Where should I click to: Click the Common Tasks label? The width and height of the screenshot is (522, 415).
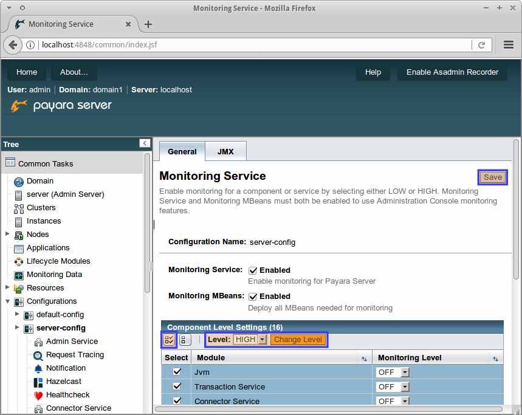[46, 163]
